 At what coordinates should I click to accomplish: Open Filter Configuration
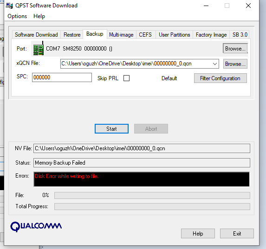tap(220, 78)
